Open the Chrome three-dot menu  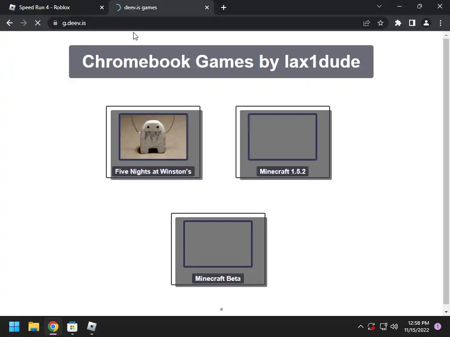coord(440,23)
